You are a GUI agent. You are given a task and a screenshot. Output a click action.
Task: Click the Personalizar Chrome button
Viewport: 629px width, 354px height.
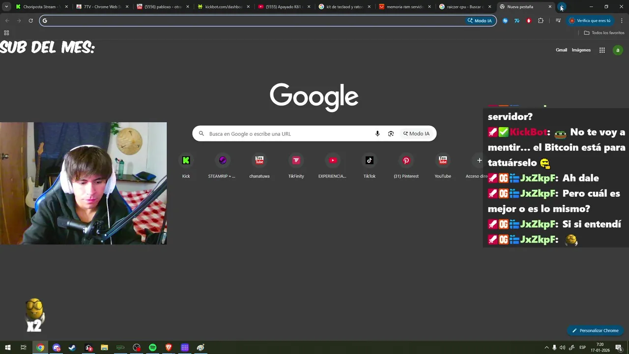[x=595, y=330]
